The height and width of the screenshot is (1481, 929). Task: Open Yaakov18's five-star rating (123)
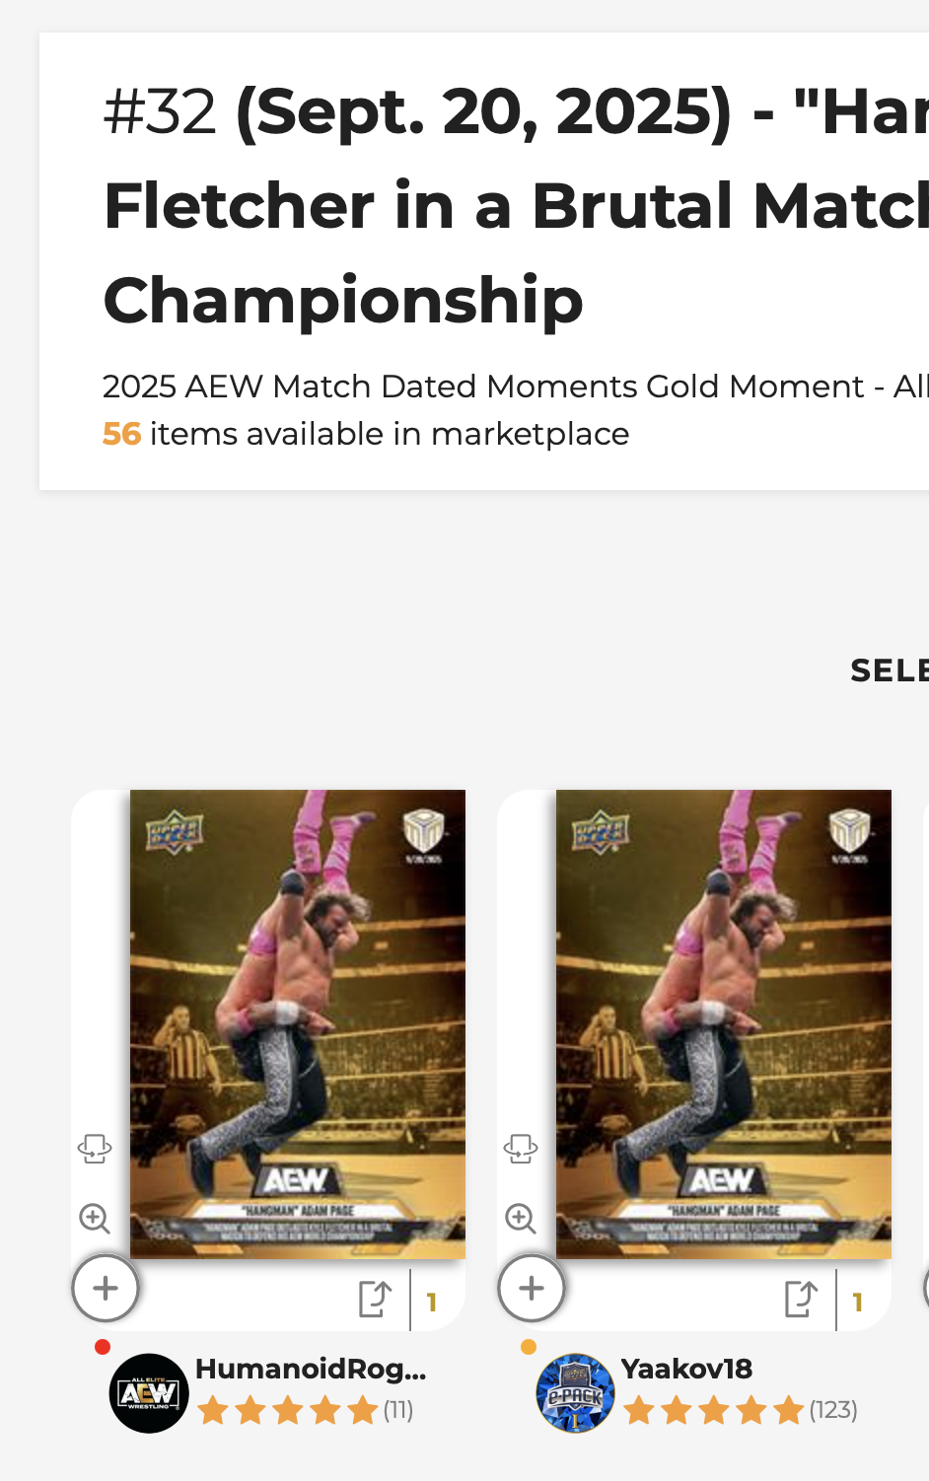coord(740,1411)
